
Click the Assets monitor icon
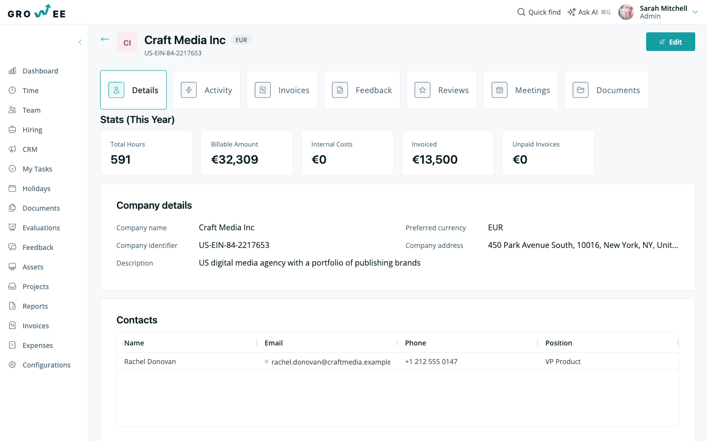click(x=12, y=267)
